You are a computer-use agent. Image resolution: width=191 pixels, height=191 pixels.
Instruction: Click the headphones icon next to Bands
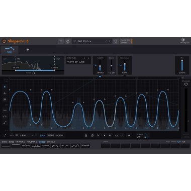pyautogui.click(x=34, y=73)
